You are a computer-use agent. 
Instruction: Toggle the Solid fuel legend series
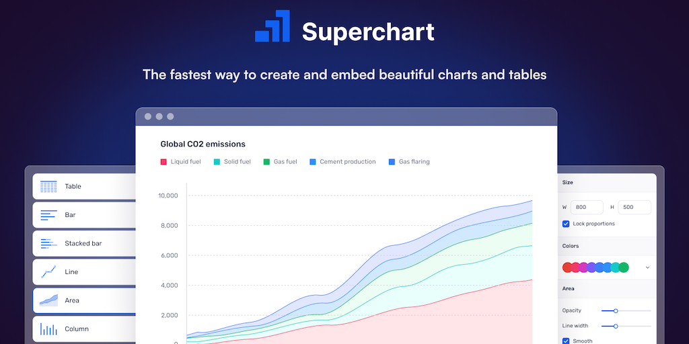coord(232,162)
